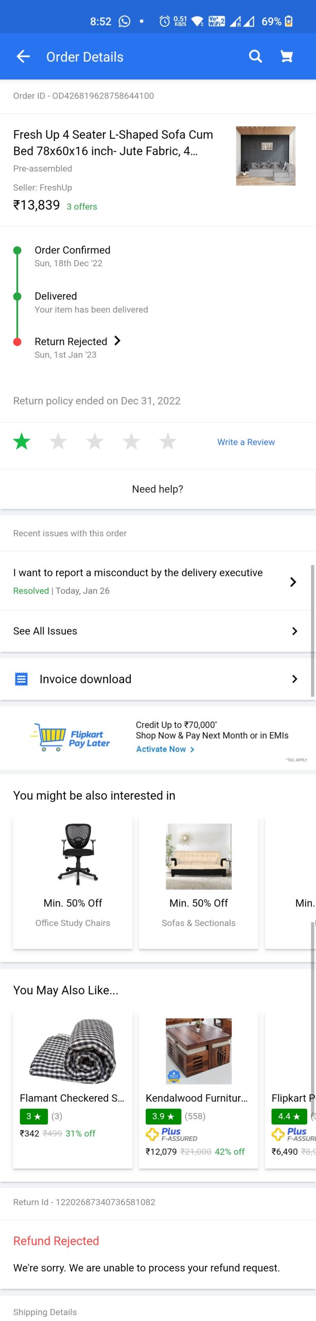
Task: Rate the product two stars
Action: tap(58, 442)
